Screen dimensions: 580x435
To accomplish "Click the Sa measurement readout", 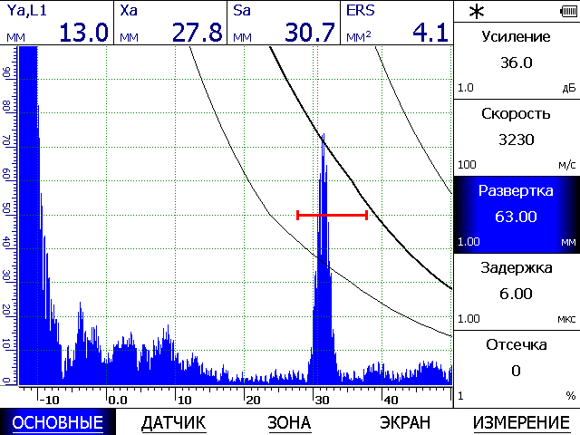I will coord(284,23).
